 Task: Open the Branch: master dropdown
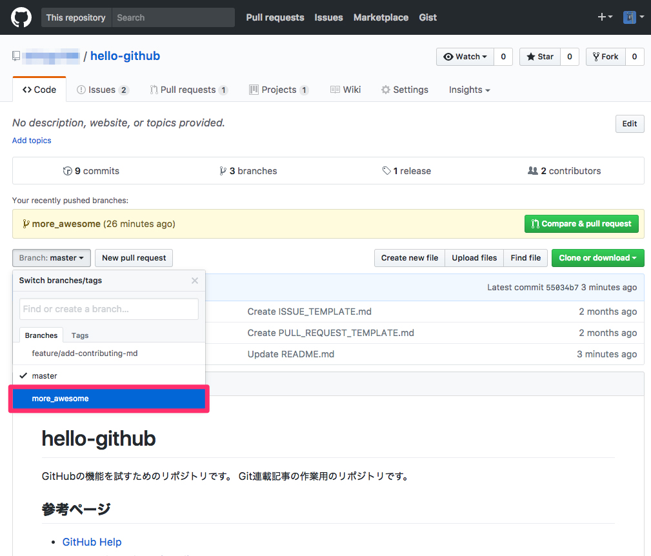click(51, 257)
